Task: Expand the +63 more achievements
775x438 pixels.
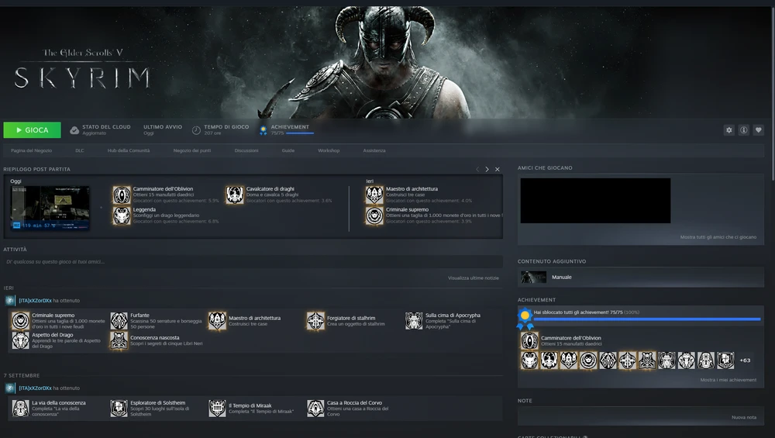Action: pos(744,360)
